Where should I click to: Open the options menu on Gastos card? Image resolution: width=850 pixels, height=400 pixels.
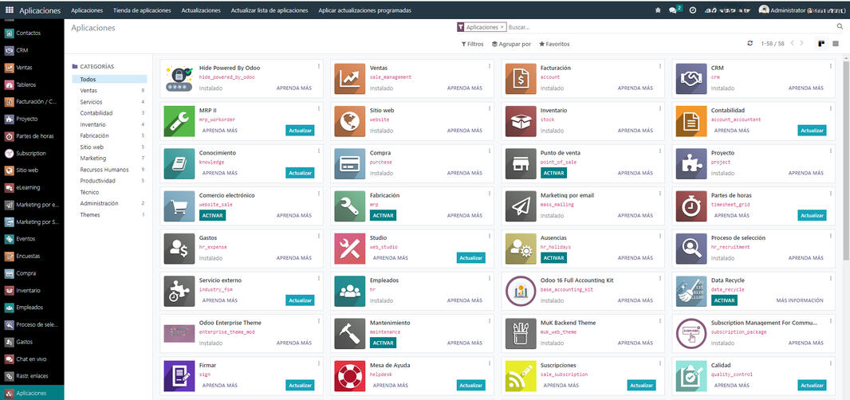[318, 236]
